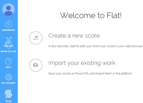Click the Help question mark icon
Screen dimensions: 143x103
(x=8, y=61)
